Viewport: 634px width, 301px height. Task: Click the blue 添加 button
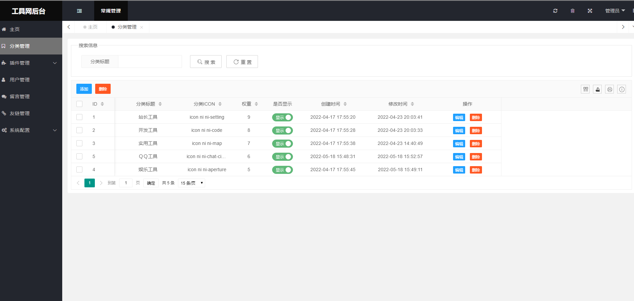click(x=84, y=89)
